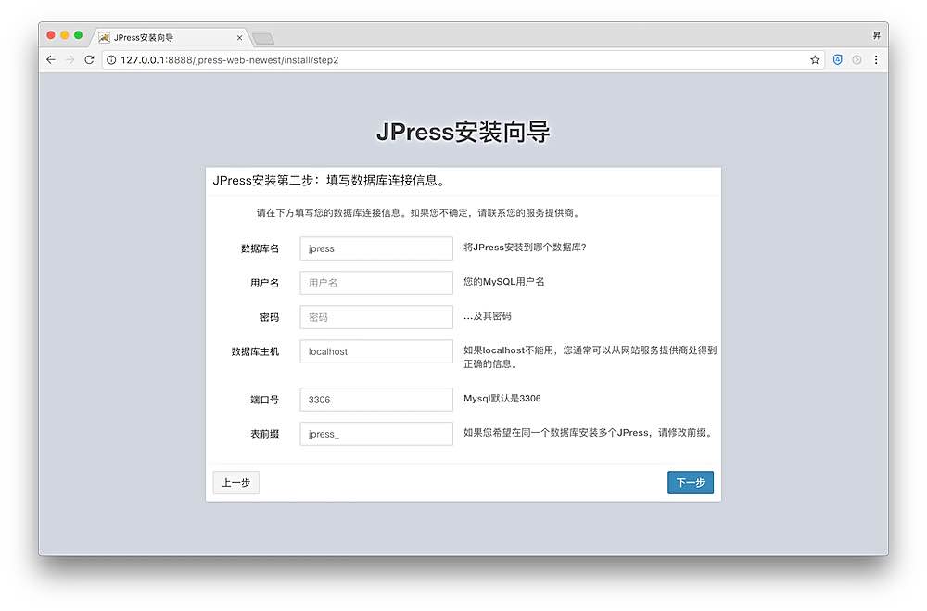The width and height of the screenshot is (927, 611).
Task: View site information icon in address bar
Action: pos(111,59)
